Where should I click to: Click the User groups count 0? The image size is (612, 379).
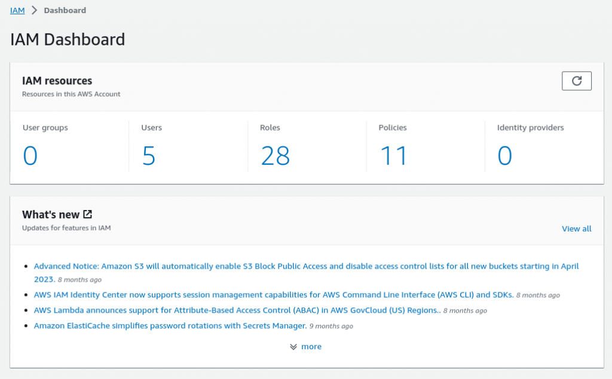click(x=30, y=156)
